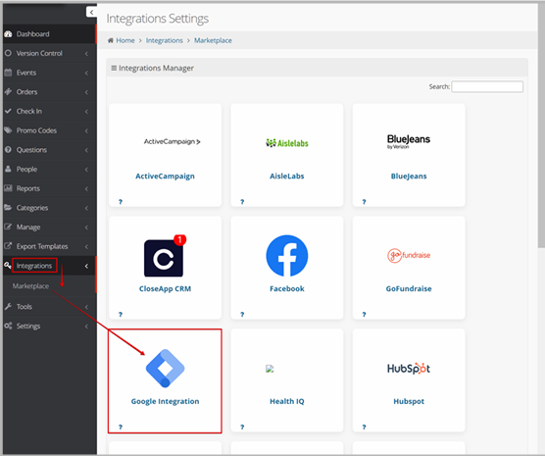
Task: Click the Categories folder icon
Action: [x=8, y=207]
